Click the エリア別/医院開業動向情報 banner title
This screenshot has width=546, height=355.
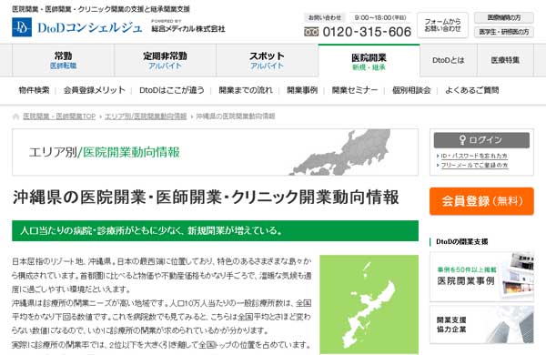point(104,152)
